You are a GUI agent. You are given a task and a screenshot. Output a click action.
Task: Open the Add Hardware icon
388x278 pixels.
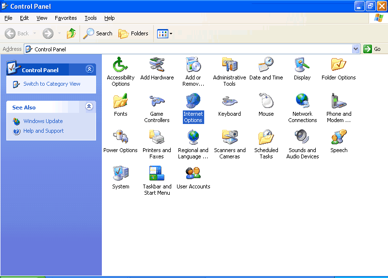coord(157,65)
